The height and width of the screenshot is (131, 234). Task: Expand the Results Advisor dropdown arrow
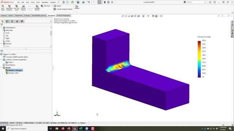pyautogui.click(x=23, y=12)
